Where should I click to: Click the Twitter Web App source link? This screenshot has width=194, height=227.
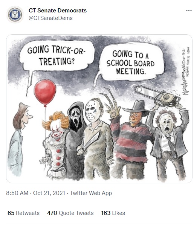91,193
